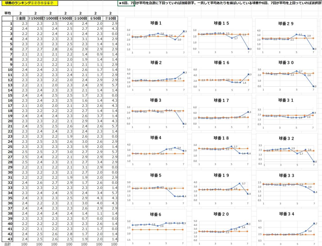Viewport: 322px width, 246px height.
Task: Click ball number 1 row label
Action: pos(7,24)
